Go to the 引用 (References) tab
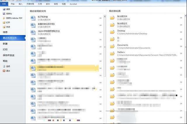The height and width of the screenshot is (124, 187). pos(40,4)
